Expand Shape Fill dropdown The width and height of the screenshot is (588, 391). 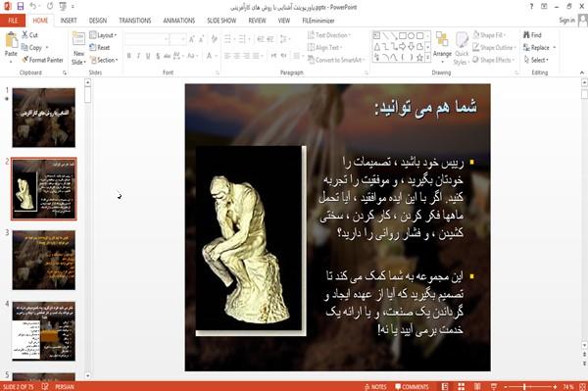(x=489, y=35)
